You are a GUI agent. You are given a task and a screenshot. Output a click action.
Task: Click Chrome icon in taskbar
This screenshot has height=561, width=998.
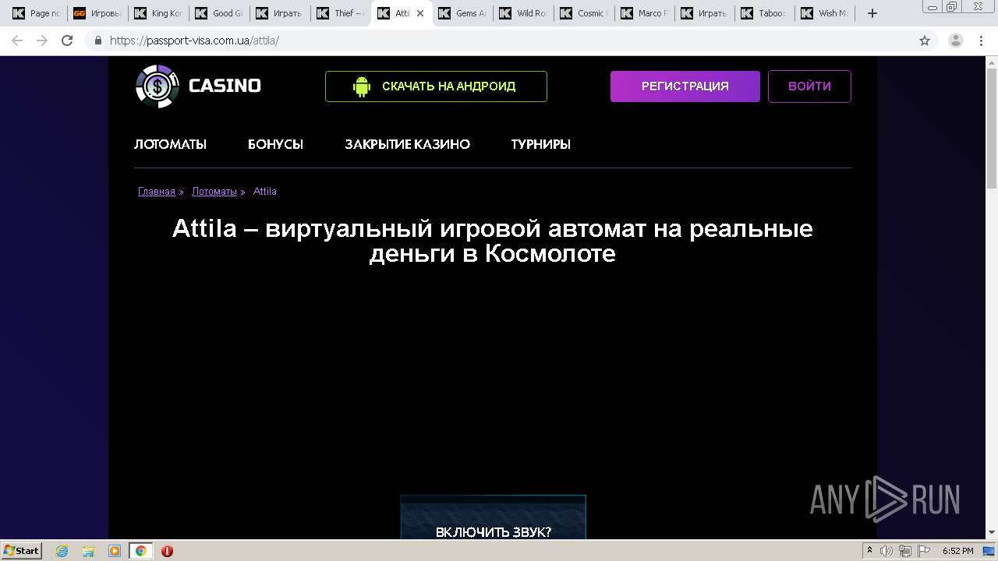coord(140,551)
